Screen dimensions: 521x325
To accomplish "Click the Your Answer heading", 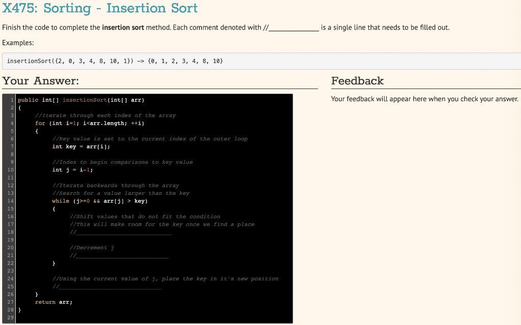I will [41, 80].
